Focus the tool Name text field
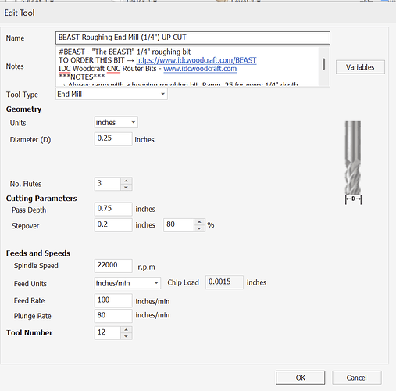 [x=193, y=38]
